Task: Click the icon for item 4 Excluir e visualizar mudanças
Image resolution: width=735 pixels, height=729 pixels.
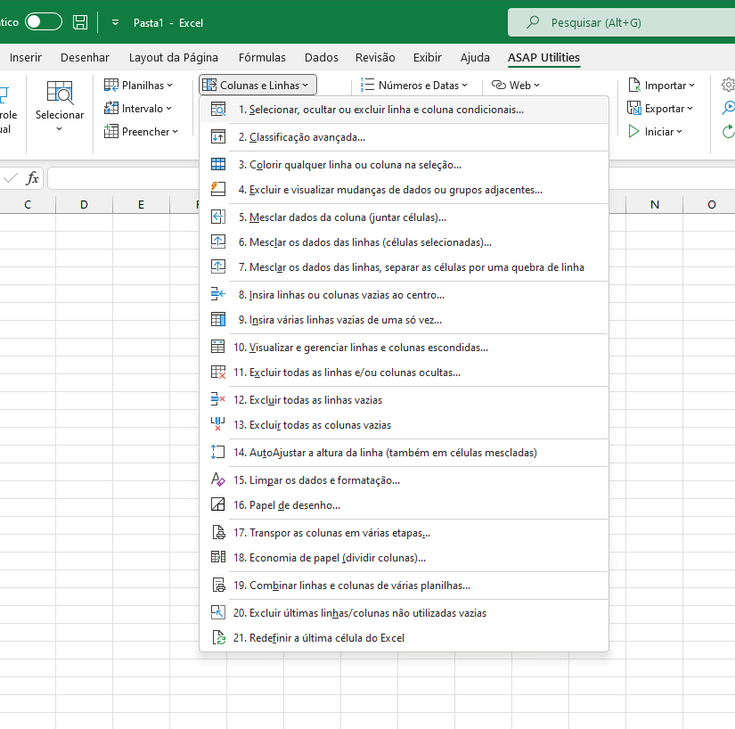Action: click(218, 190)
